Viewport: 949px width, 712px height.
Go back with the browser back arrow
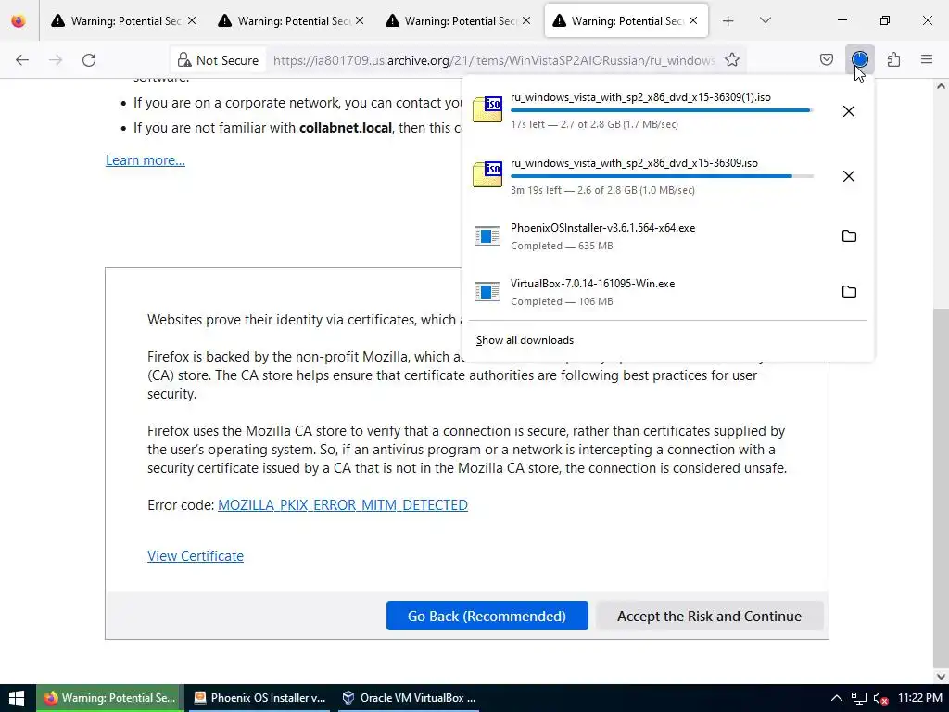22,60
